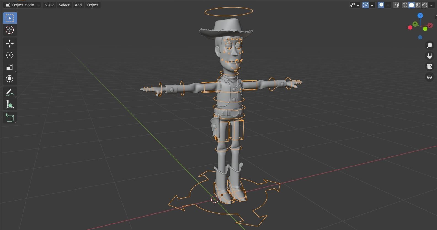This screenshot has width=437, height=230.
Task: Select the Add Cube tool
Action: tap(10, 118)
